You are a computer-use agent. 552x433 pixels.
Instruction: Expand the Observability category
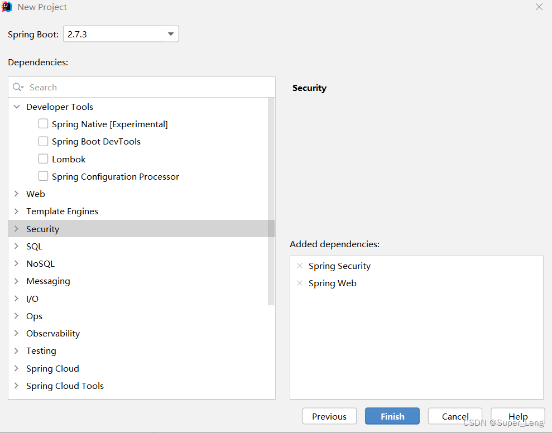(17, 333)
